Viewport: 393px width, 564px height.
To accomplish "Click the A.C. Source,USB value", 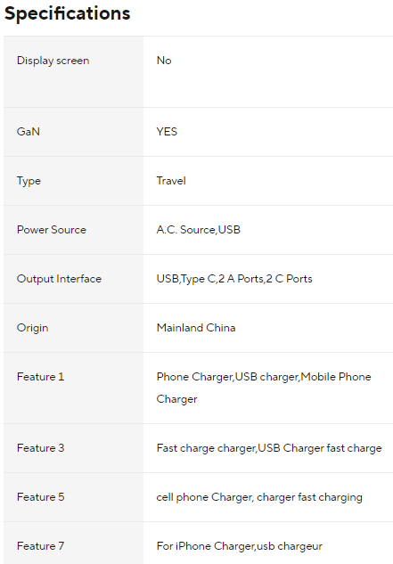I will pos(199,230).
